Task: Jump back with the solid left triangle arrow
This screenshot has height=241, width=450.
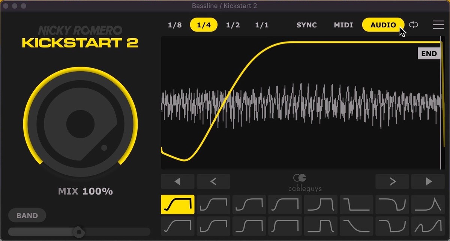Action: pyautogui.click(x=177, y=182)
